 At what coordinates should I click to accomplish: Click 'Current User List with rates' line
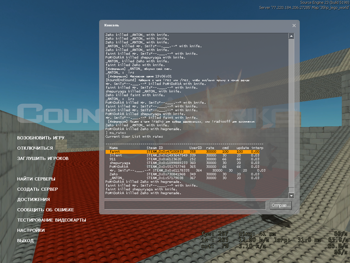[x=134, y=137]
